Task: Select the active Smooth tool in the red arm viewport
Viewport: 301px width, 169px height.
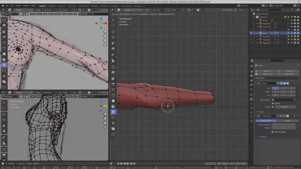Action: [x=113, y=112]
